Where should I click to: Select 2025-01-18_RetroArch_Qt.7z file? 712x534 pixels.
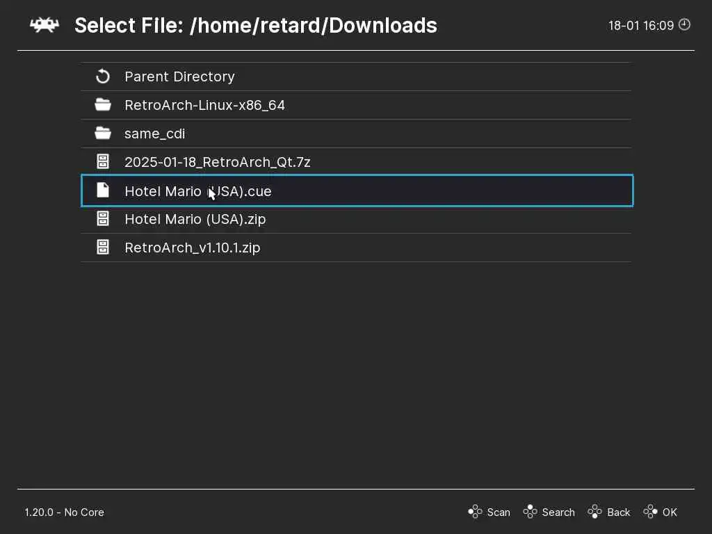tap(217, 162)
